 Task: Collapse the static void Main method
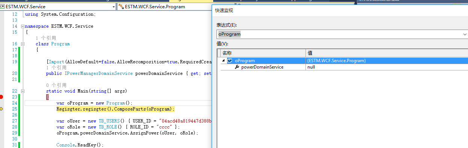click(x=22, y=91)
